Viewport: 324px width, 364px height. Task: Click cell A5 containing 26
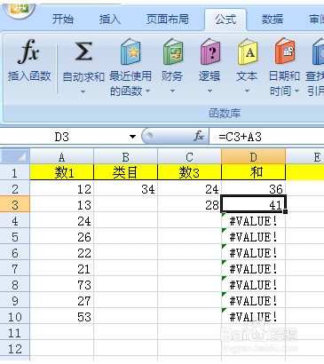tap(61, 237)
